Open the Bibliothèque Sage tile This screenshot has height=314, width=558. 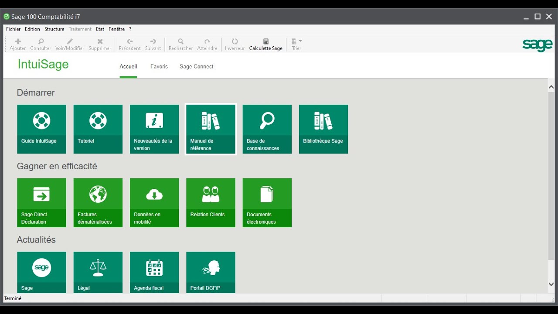[323, 129]
